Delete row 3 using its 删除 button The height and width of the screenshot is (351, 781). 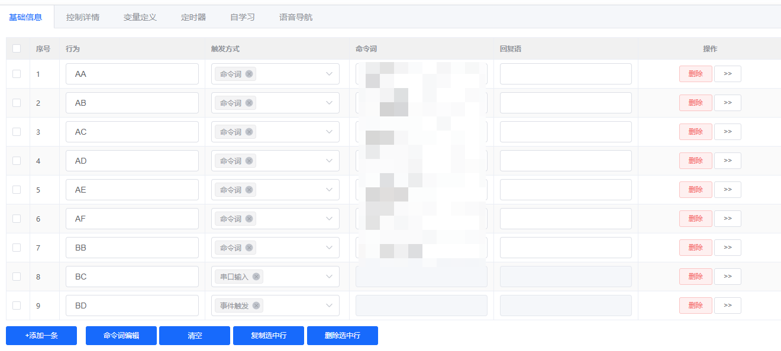695,132
